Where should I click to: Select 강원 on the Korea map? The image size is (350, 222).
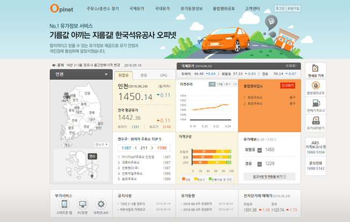click(x=87, y=93)
